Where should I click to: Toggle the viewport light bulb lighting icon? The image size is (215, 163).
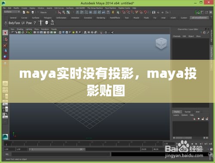coord(74,32)
